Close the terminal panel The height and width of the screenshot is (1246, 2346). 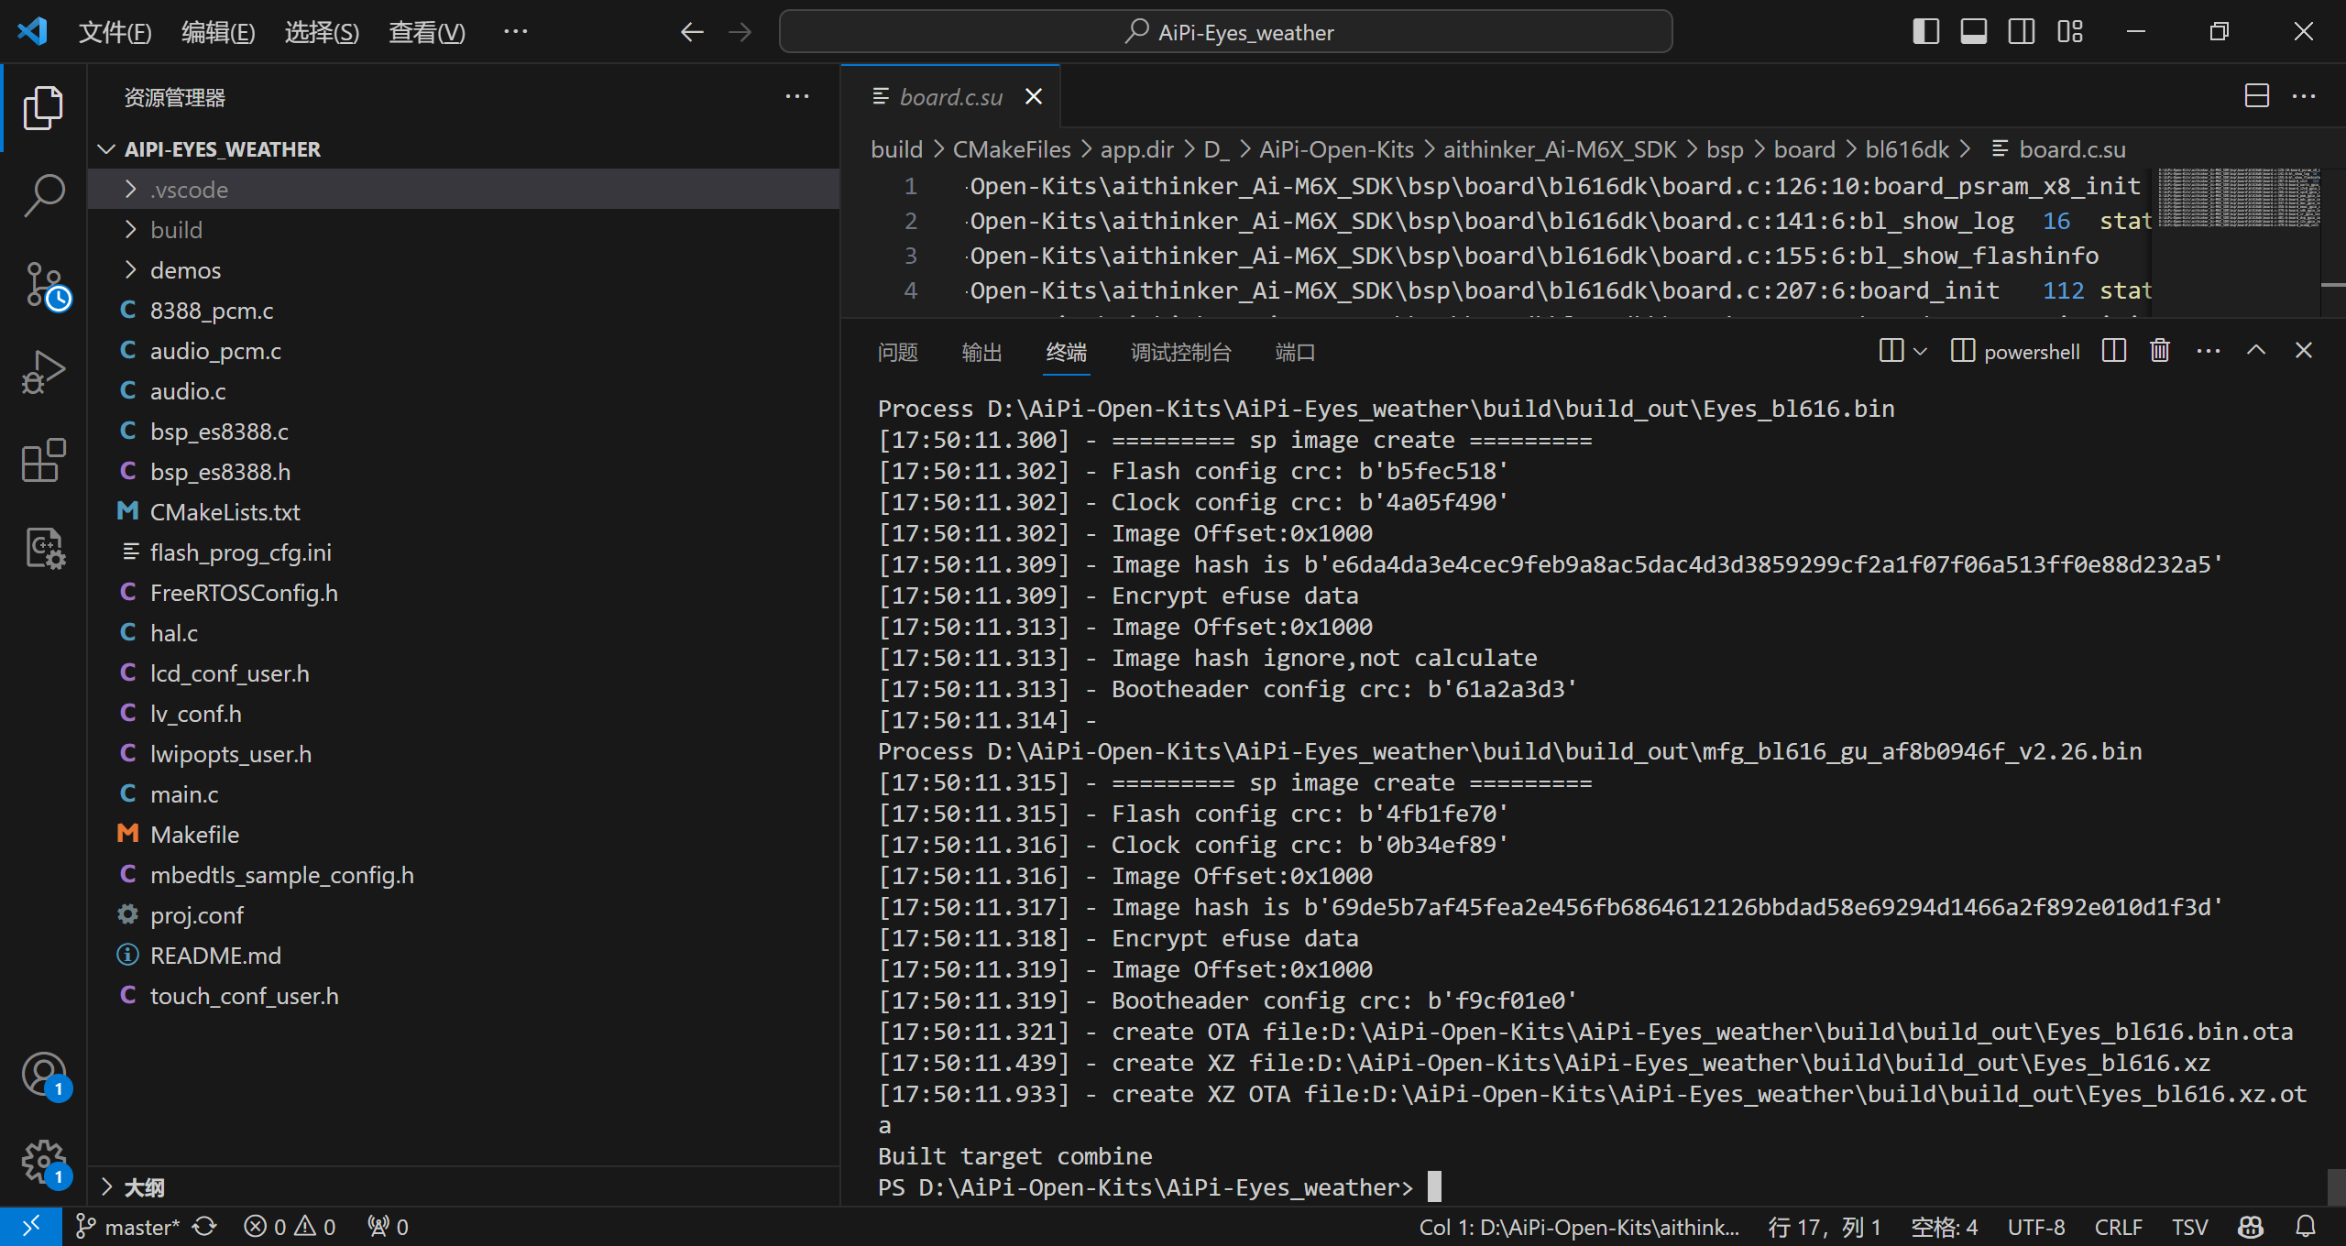(2304, 351)
